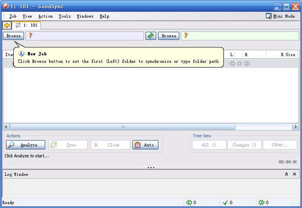This screenshot has height=208, width=302.
Task: Click the left folder path input field
Action: 85,36
